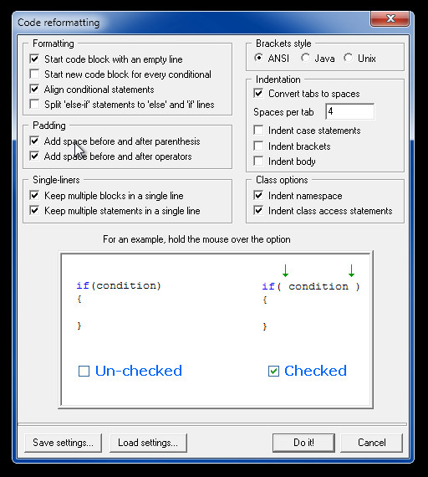Click the 'Load settings...' button
Image resolution: width=428 pixels, height=477 pixels.
pyautogui.click(x=148, y=443)
